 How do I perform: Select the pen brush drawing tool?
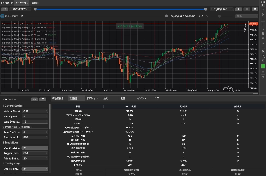pos(263,38)
